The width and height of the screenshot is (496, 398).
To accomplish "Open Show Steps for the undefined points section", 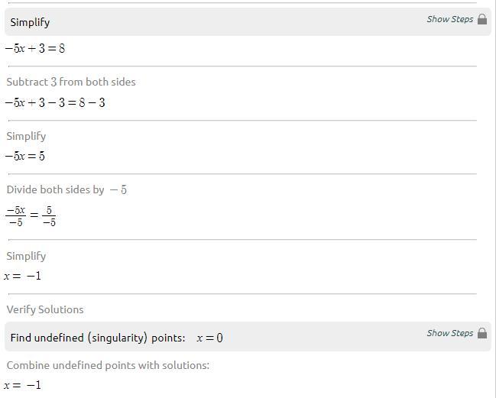I will (449, 333).
